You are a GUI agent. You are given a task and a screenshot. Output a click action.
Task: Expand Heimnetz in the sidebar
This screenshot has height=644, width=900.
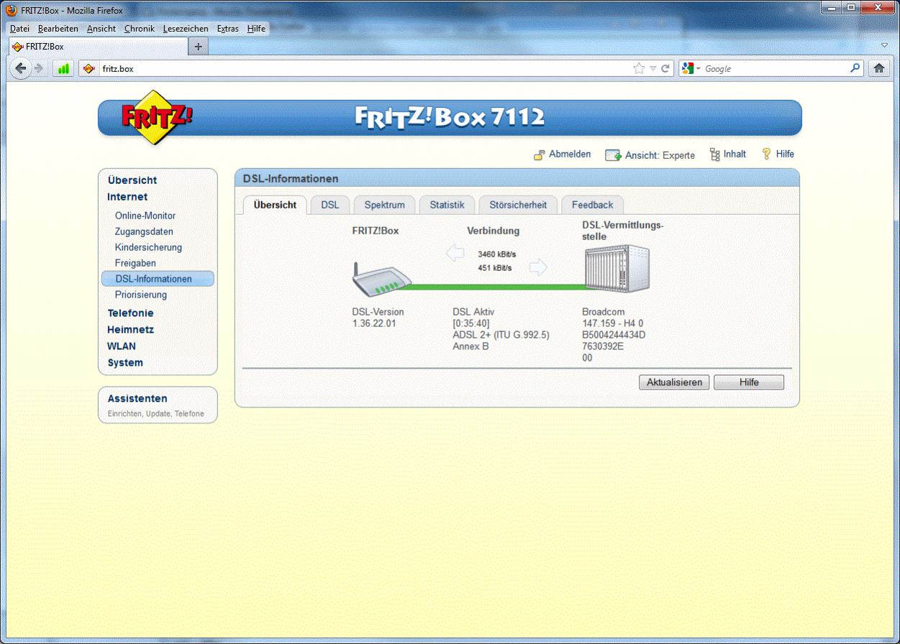click(x=130, y=330)
